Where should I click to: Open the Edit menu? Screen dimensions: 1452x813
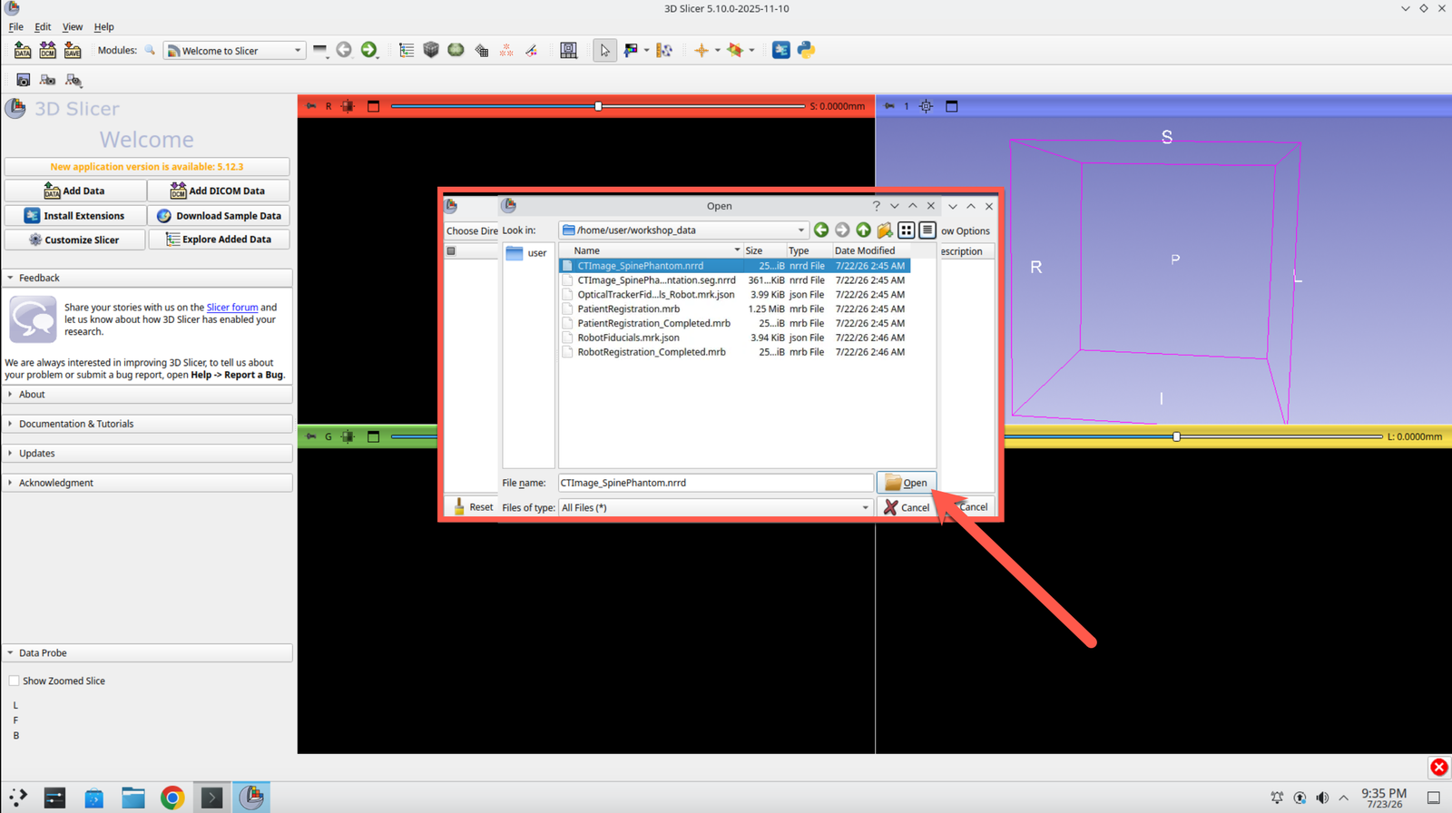click(43, 27)
